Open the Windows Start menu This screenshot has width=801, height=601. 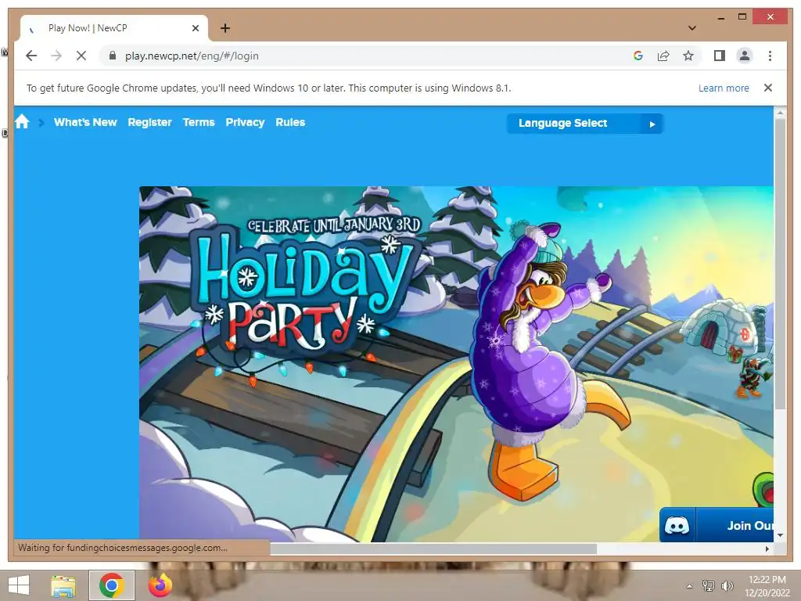[19, 585]
